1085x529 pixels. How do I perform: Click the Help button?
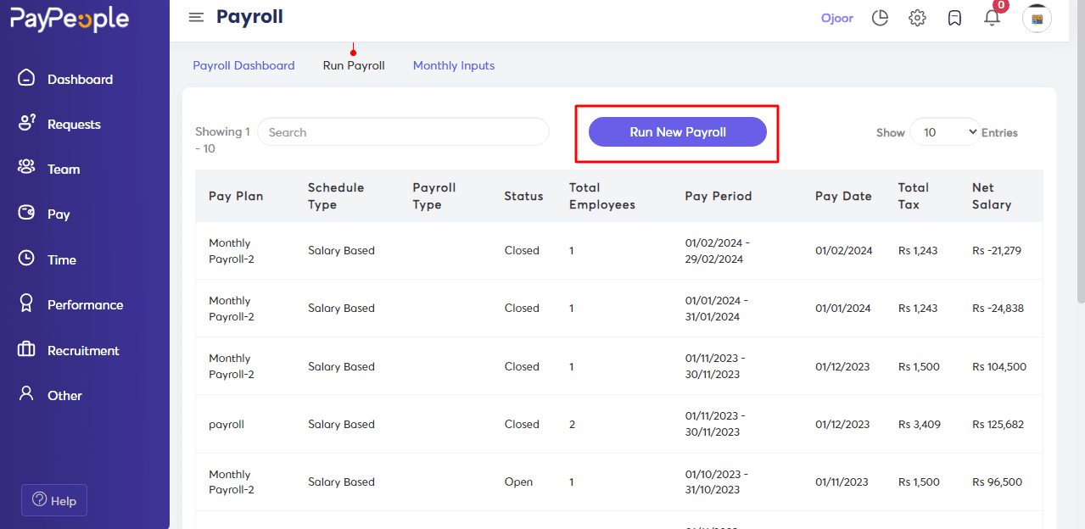53,500
